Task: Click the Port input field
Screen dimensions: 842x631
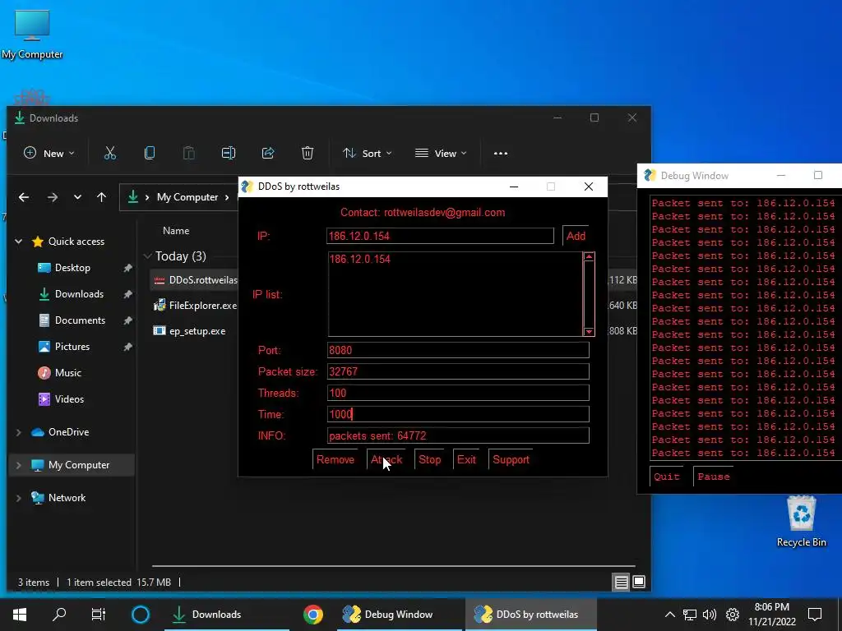Action: (x=458, y=350)
